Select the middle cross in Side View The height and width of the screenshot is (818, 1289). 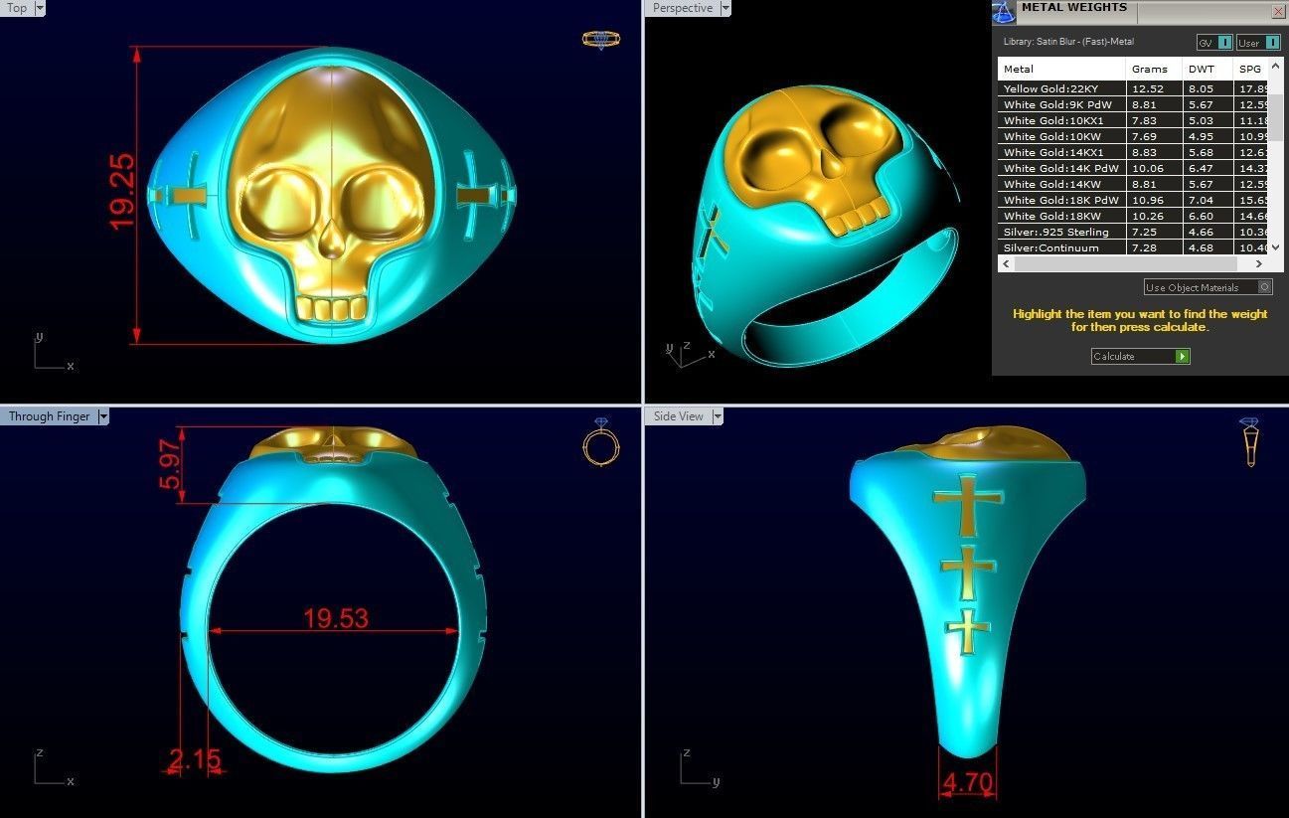(x=968, y=573)
